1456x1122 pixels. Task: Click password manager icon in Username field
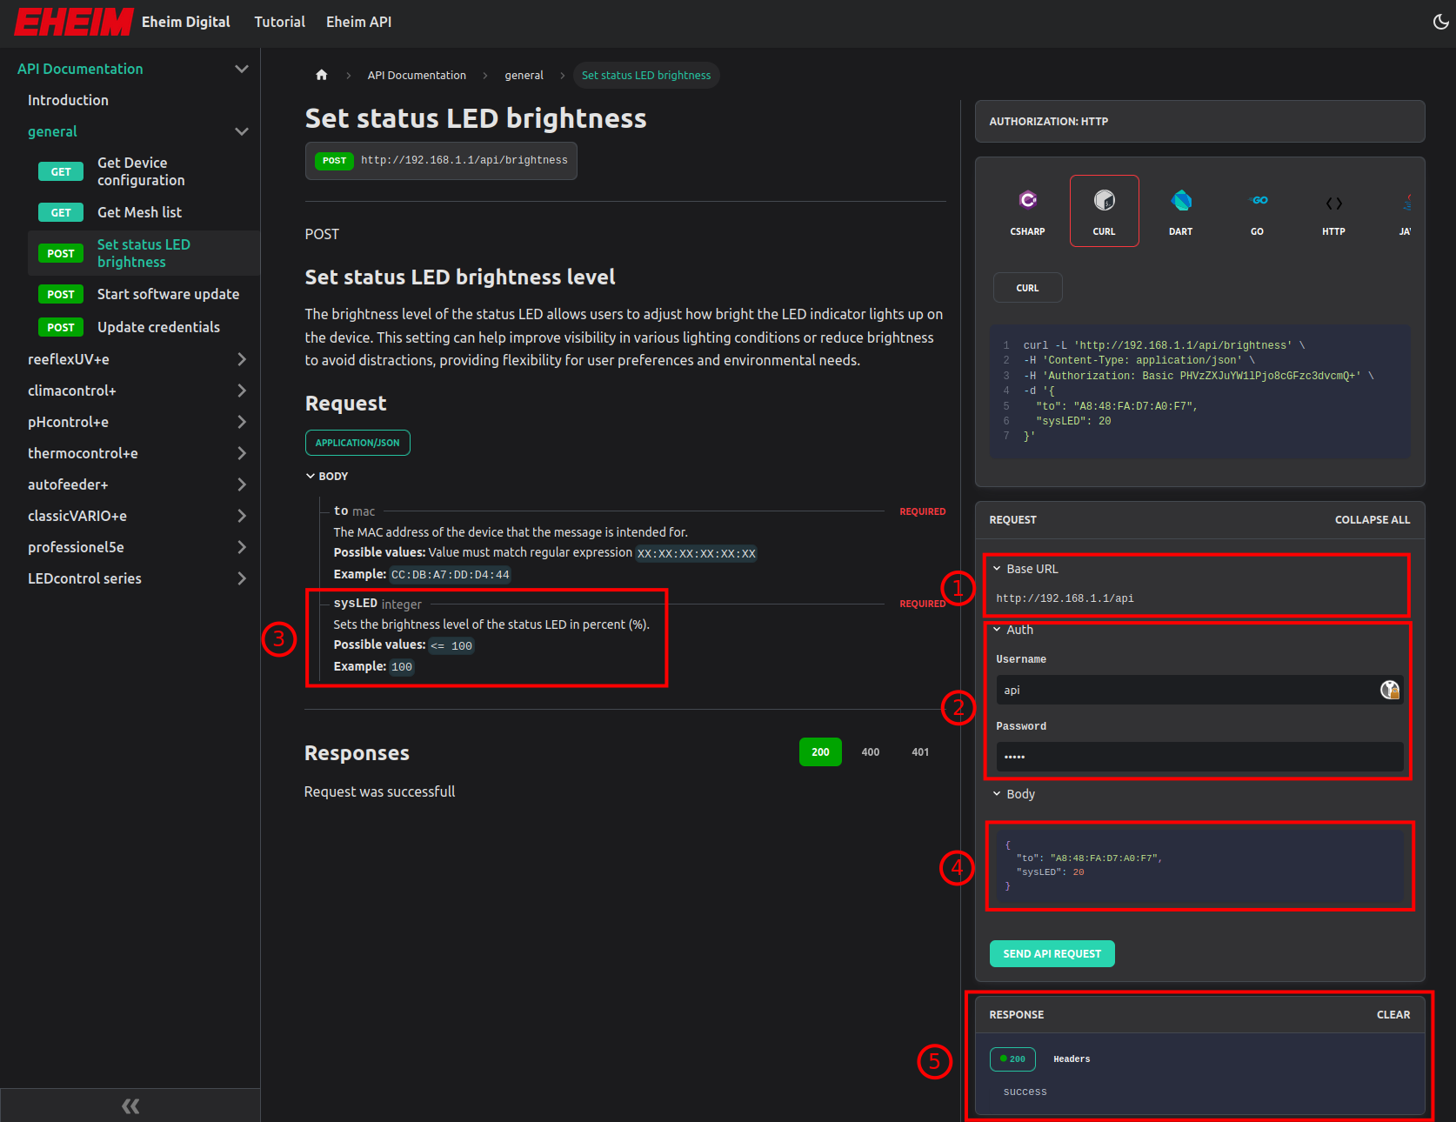pos(1390,690)
